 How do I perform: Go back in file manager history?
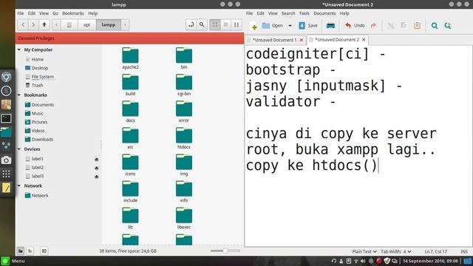point(23,24)
